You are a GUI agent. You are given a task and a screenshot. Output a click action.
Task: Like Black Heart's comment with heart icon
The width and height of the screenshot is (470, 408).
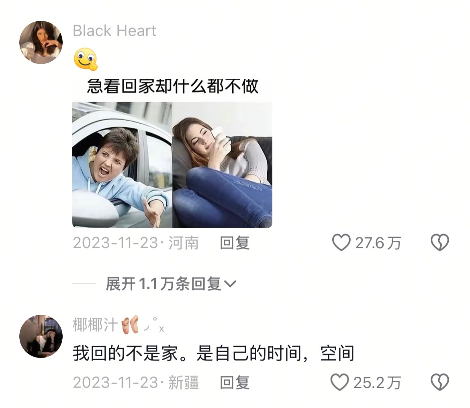click(341, 242)
